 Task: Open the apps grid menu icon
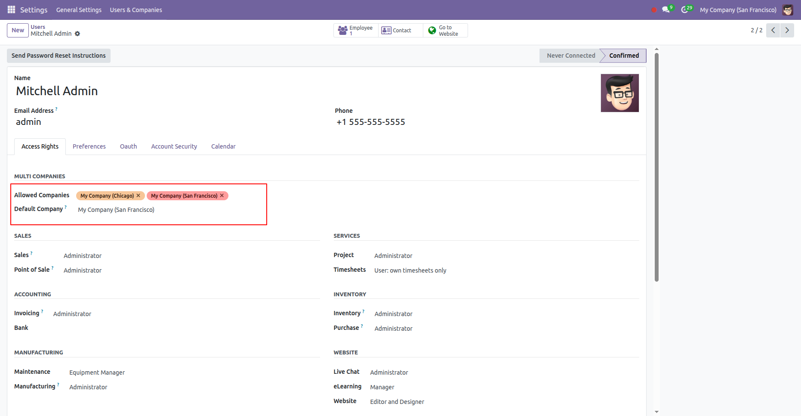tap(11, 9)
